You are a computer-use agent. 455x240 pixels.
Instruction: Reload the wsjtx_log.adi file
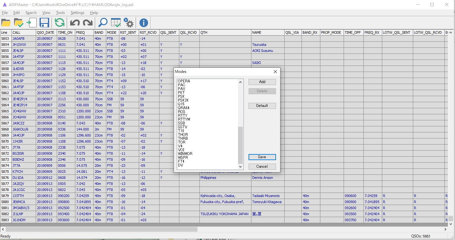click(59, 23)
